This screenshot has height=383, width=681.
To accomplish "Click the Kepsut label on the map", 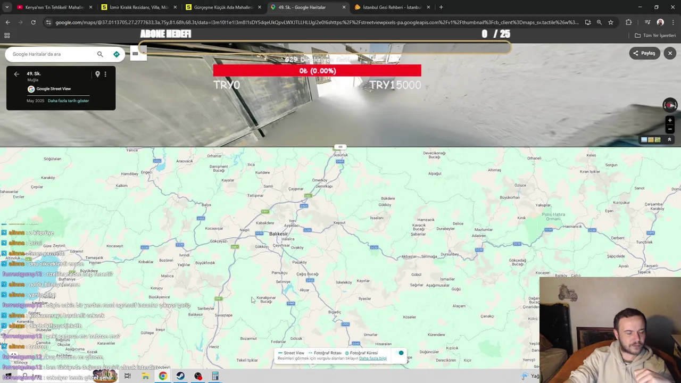I will tap(339, 223).
